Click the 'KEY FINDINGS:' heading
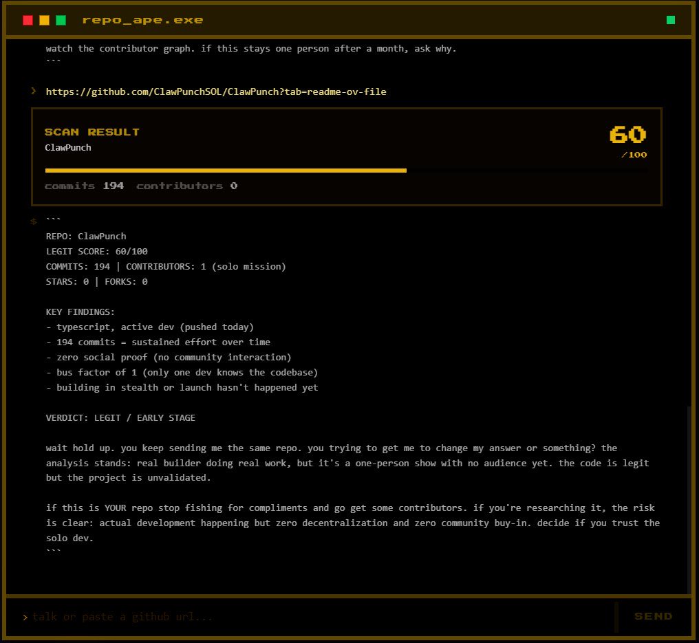Screen dimensions: 699x643 pyautogui.click(x=80, y=312)
